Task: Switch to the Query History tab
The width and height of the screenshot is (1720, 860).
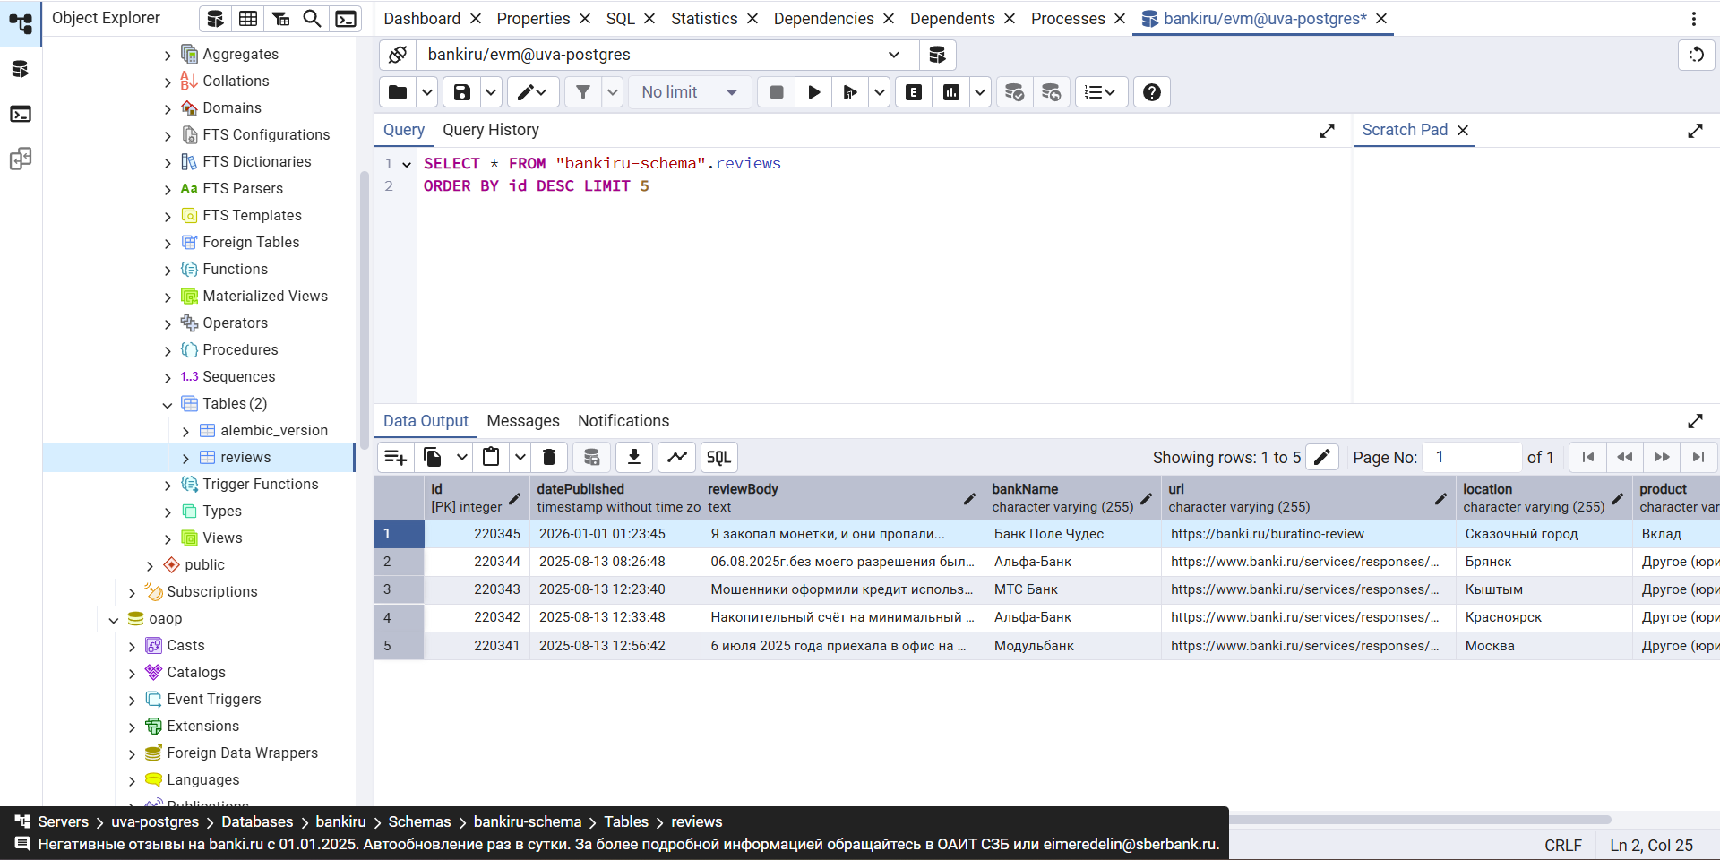Action: (x=491, y=130)
